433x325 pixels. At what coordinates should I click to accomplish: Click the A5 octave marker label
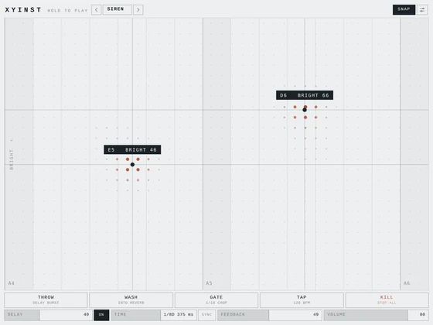pyautogui.click(x=209, y=283)
